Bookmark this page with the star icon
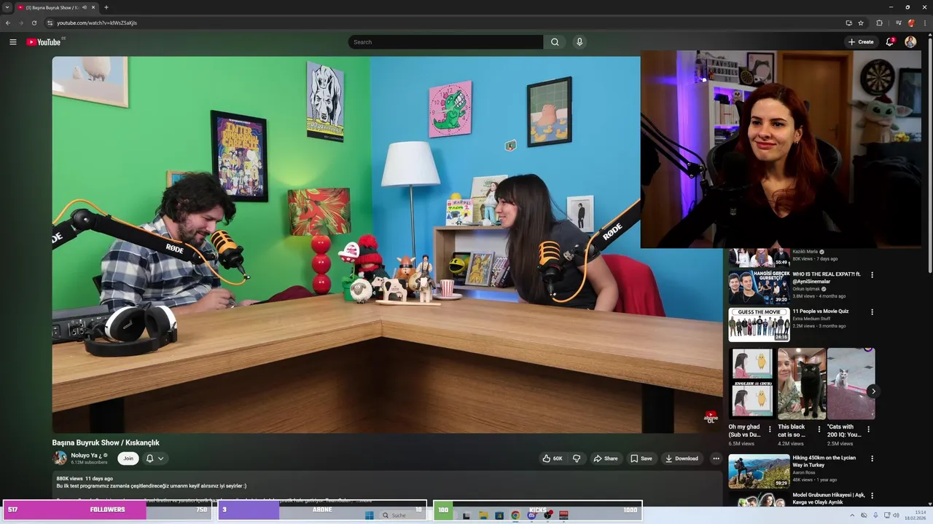Image resolution: width=933 pixels, height=524 pixels. tap(861, 23)
